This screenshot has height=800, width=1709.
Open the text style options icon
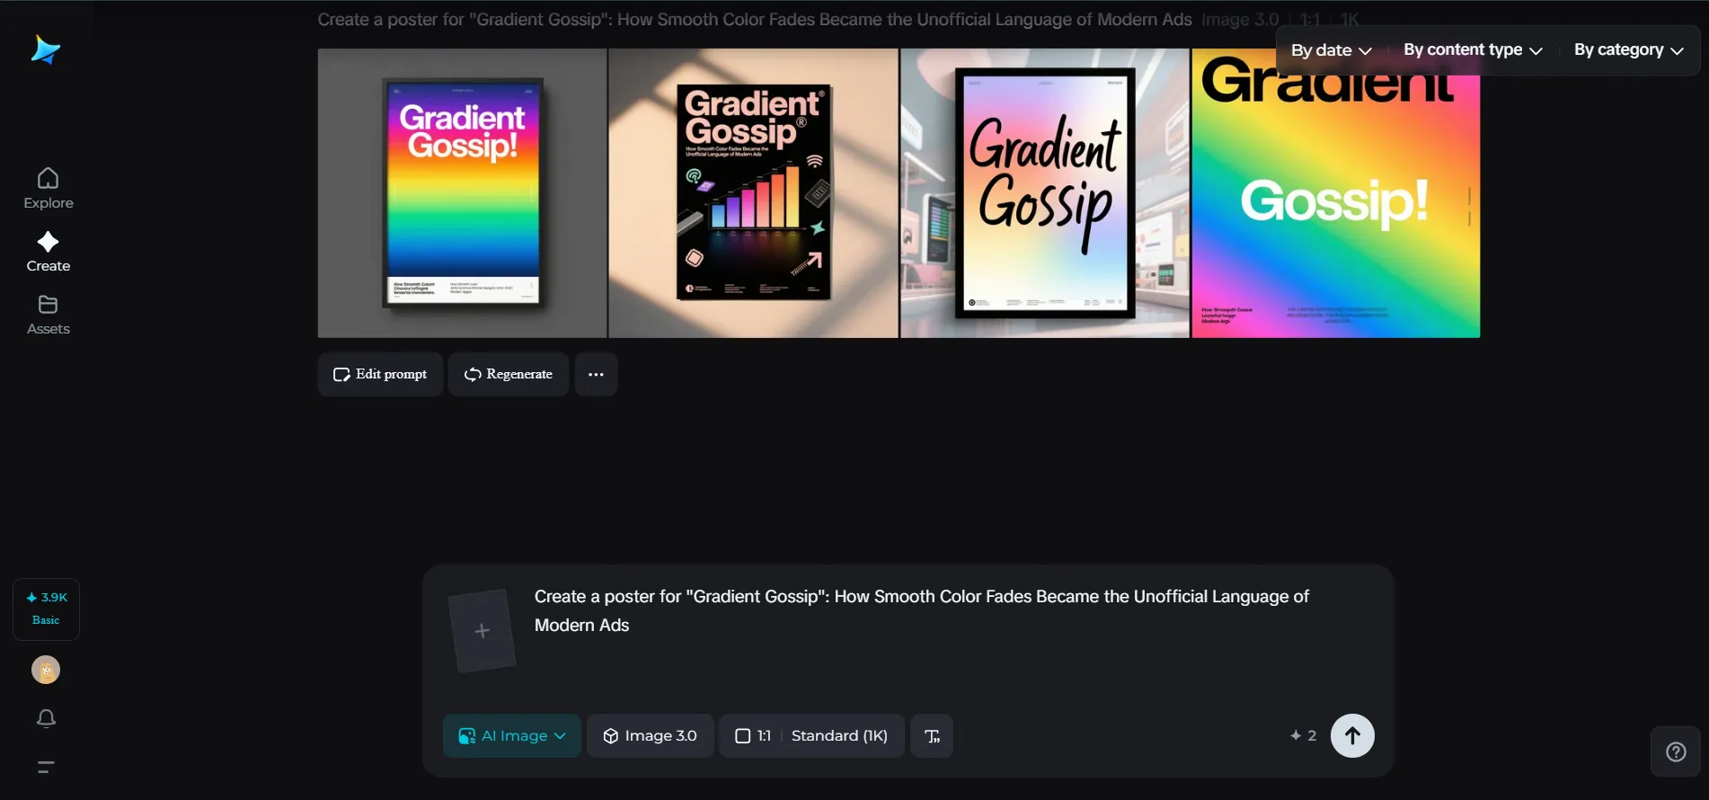pyautogui.click(x=932, y=736)
